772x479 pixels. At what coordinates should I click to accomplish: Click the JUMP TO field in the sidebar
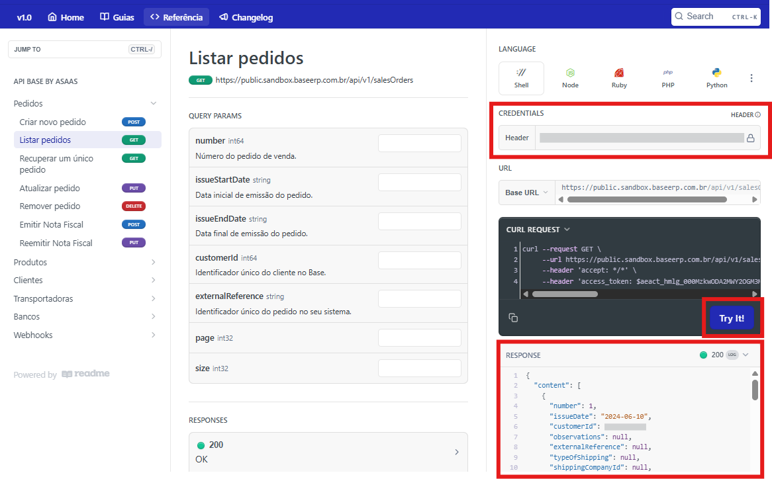click(x=85, y=49)
